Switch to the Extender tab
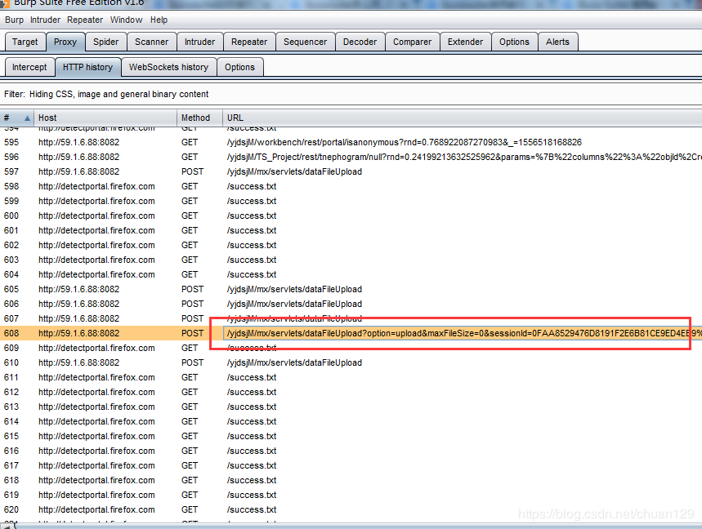 click(465, 42)
